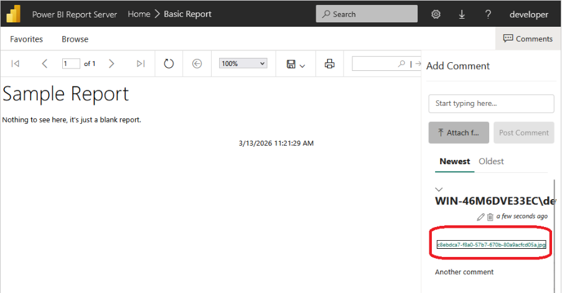
Task: Print the report with printer icon
Action: [330, 63]
